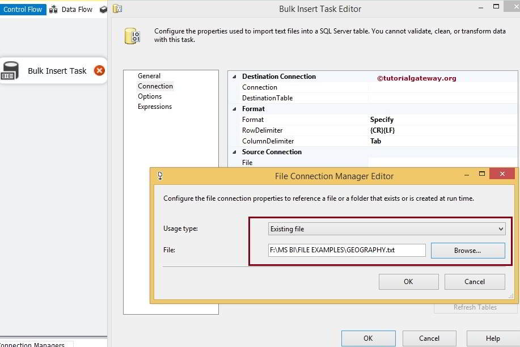Click the Bulk Insert Task Editor title bar icon

(x=117, y=9)
